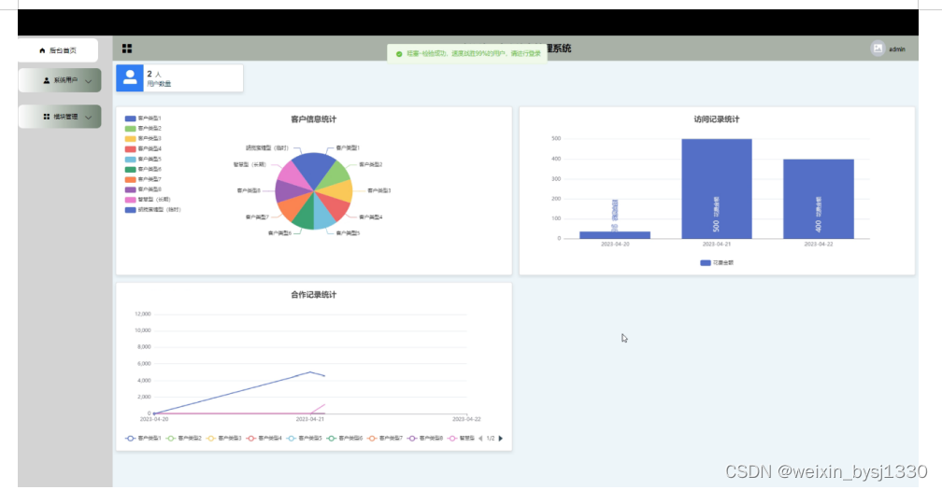The width and height of the screenshot is (942, 490).
Task: Click the admin avatar image
Action: click(x=878, y=49)
